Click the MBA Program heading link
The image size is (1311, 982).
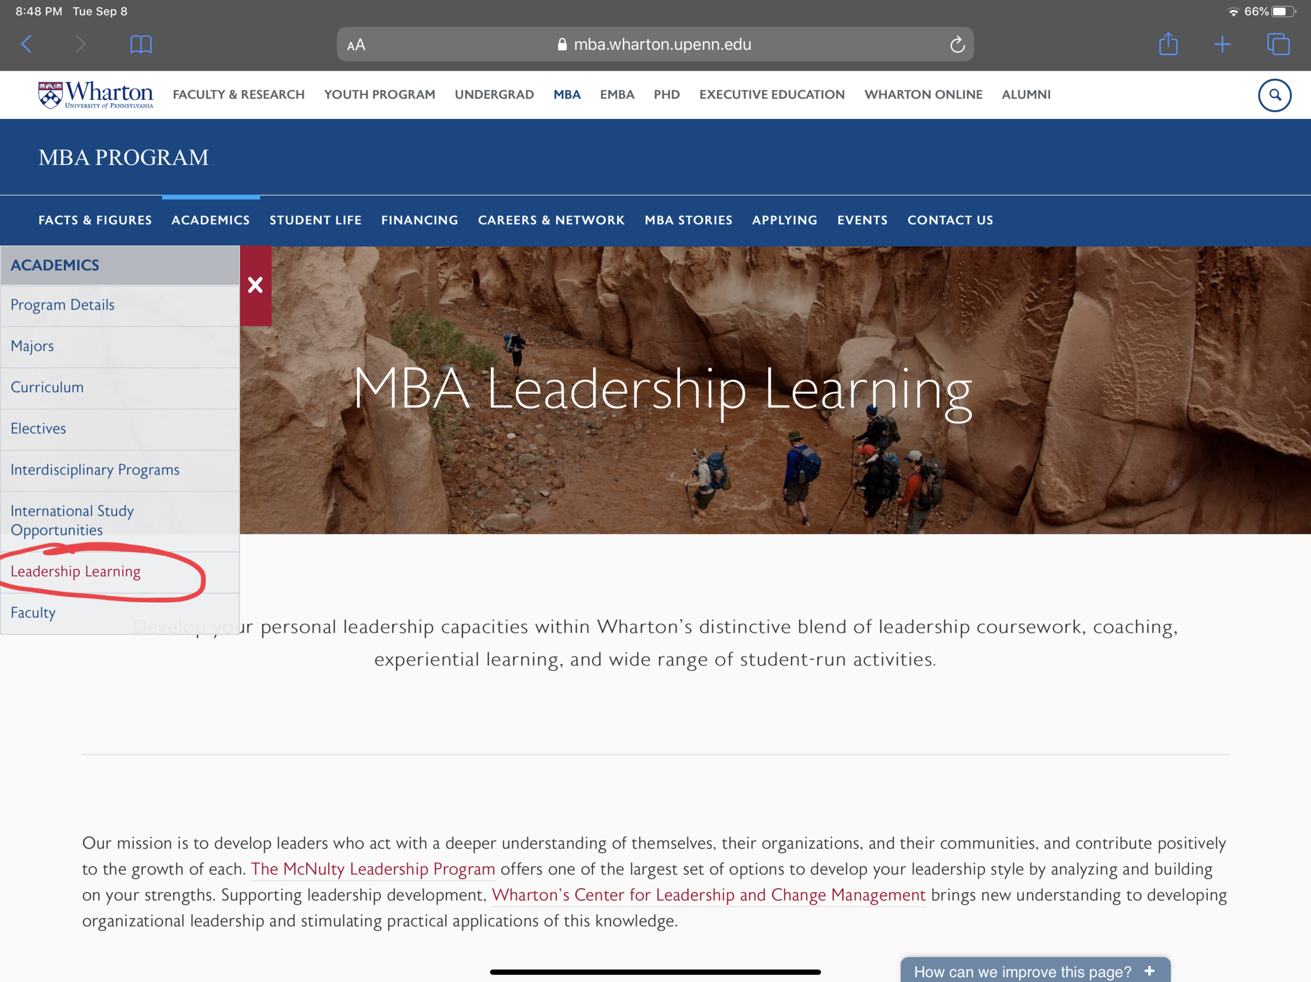124,158
